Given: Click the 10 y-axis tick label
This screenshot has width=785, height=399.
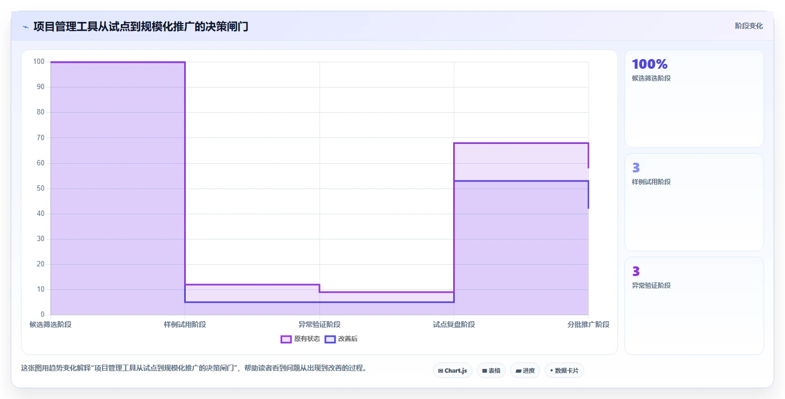Looking at the screenshot, I should tap(40, 289).
